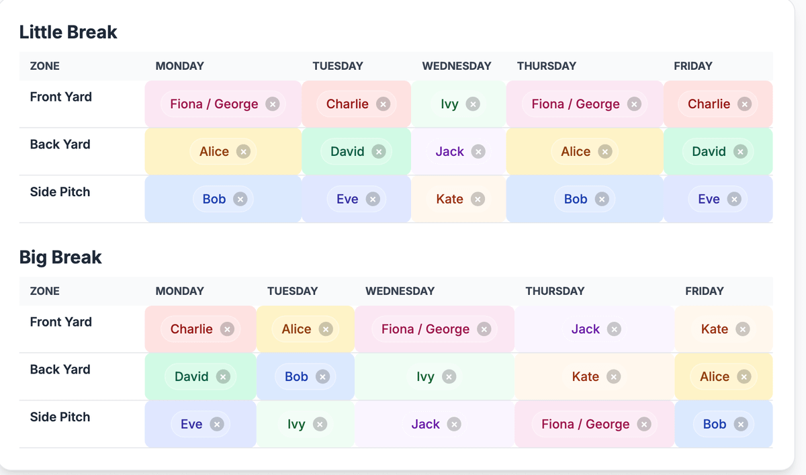
Task: Remove David from Little Break Friday Back Yard
Action: 740,152
